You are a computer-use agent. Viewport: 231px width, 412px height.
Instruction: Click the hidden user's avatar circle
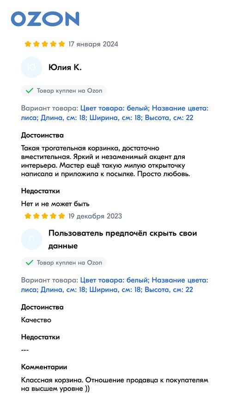[x=32, y=239]
